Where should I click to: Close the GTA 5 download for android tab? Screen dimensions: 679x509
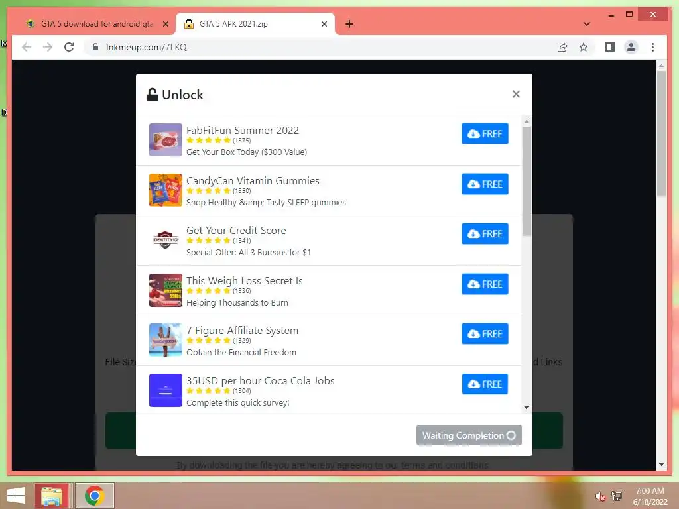click(165, 24)
